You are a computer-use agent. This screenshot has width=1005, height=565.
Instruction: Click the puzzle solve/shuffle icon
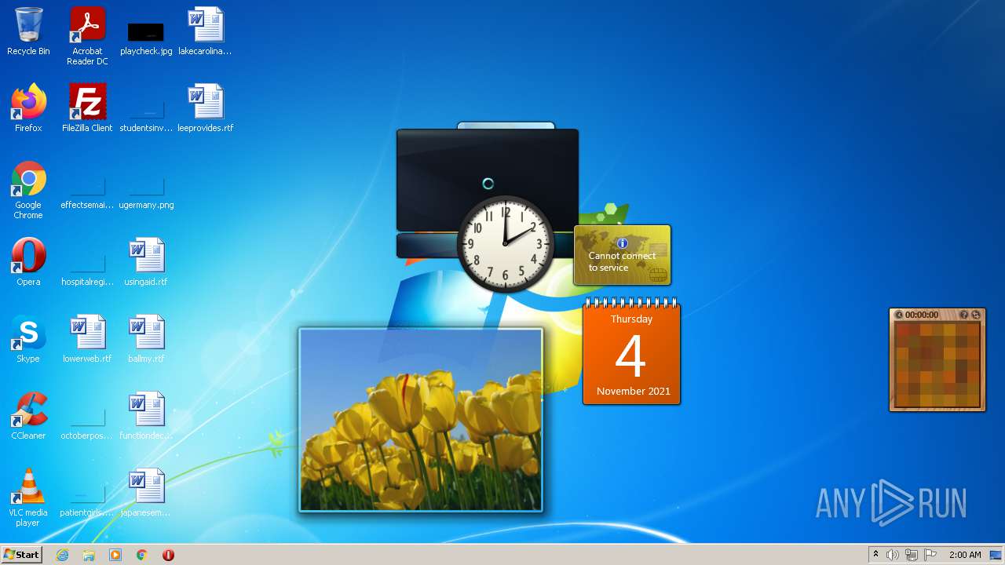coord(976,315)
